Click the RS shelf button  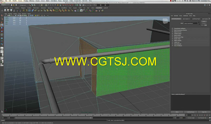11,10
